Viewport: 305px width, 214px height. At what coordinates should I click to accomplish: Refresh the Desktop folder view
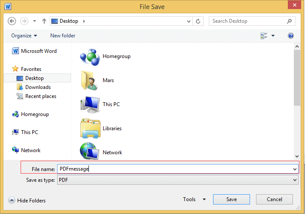tap(198, 21)
